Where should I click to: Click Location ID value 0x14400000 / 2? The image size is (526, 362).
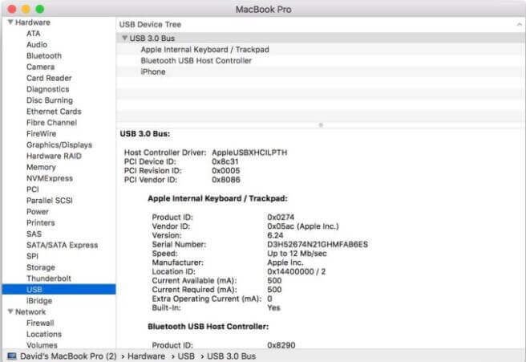pyautogui.click(x=296, y=271)
